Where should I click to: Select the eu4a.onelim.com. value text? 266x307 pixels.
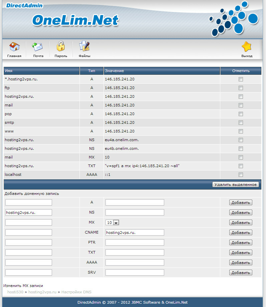click(121, 140)
